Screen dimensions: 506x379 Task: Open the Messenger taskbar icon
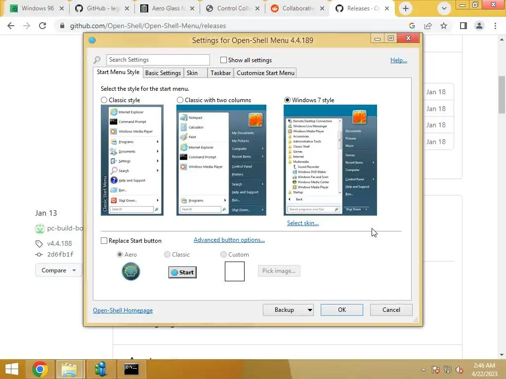[x=101, y=369]
